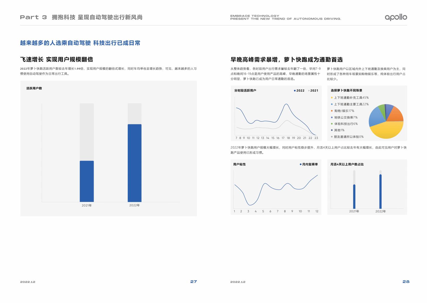This screenshot has height=303, width=427.
Task: Click the blue 2022年 bar in 活跃用户数 chart
Action: coord(134,163)
